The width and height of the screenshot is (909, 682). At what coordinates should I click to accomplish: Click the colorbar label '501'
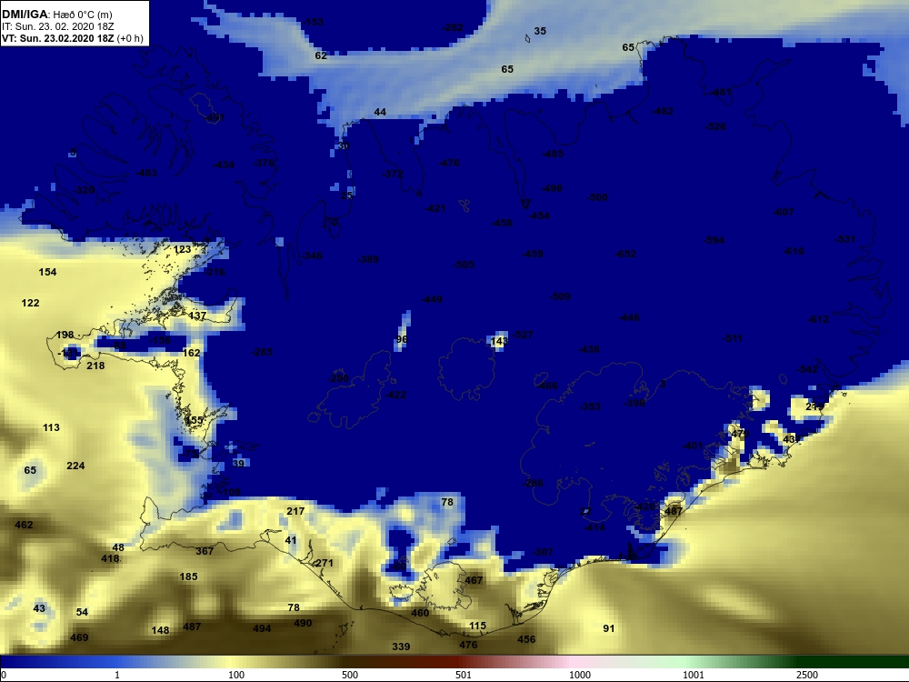464,675
